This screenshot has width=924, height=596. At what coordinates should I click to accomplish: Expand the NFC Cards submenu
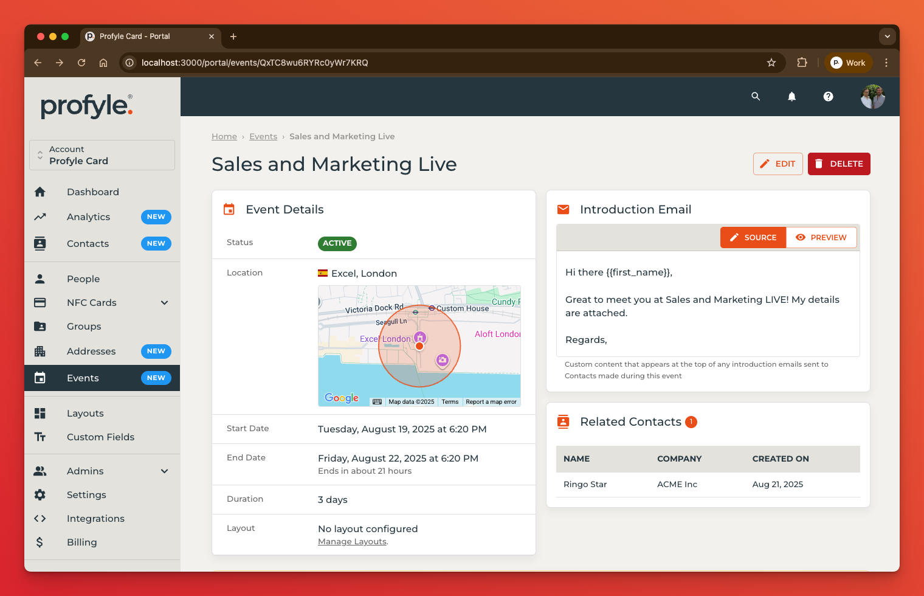[x=164, y=303]
